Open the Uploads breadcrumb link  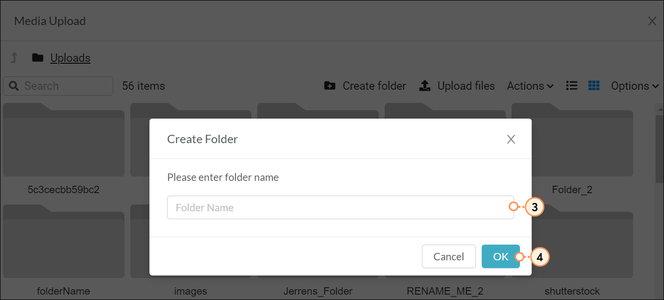point(70,58)
